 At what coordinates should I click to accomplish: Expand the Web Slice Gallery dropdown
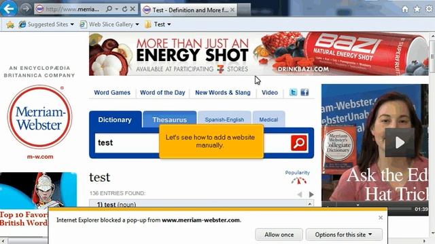[137, 24]
